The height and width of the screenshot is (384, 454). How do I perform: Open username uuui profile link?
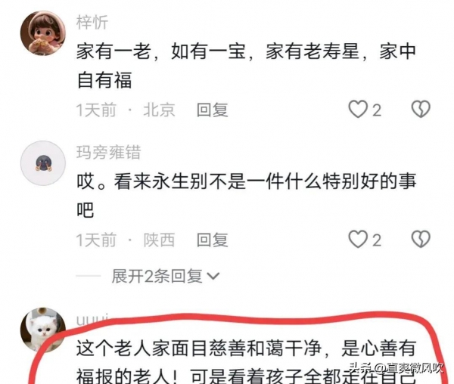pos(92,319)
